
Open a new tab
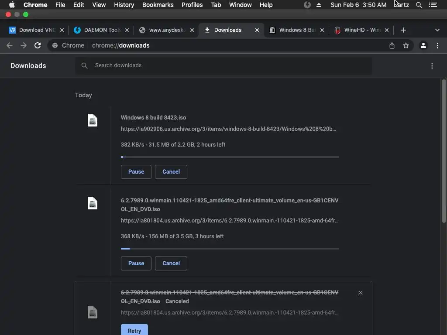pos(403,30)
